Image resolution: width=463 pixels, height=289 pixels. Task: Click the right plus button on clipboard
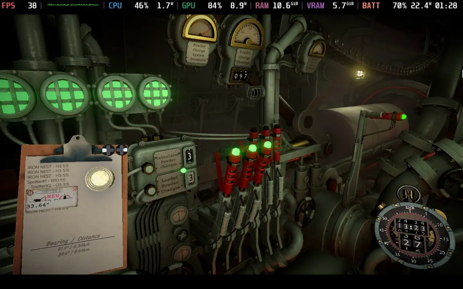(121, 150)
